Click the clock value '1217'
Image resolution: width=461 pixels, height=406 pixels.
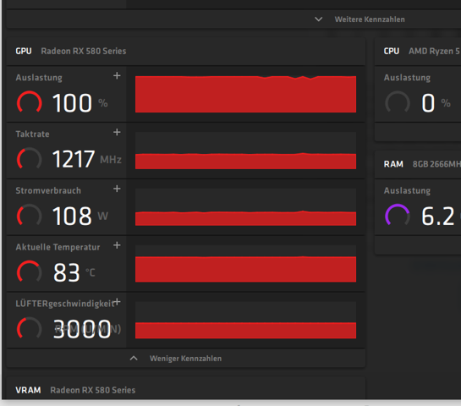point(74,159)
